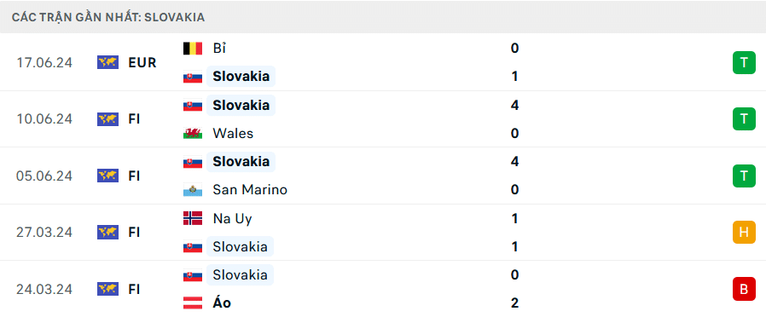Open the highlighted Slovakia in 05.06.24 match
The width and height of the screenshot is (766, 317).
pyautogui.click(x=241, y=161)
